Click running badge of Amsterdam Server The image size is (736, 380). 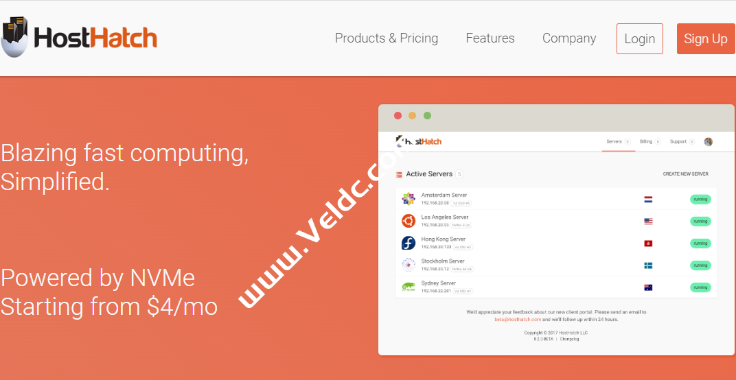(700, 200)
